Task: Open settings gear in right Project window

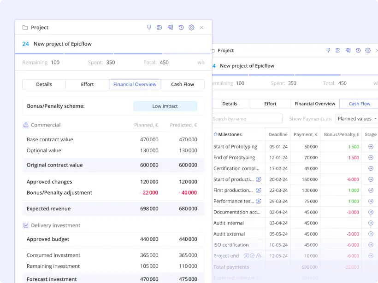Action: click(x=368, y=50)
